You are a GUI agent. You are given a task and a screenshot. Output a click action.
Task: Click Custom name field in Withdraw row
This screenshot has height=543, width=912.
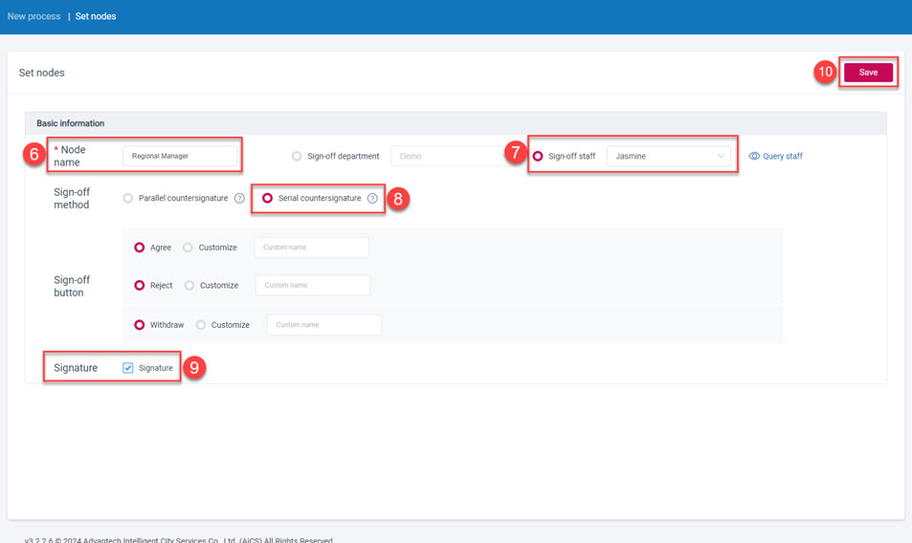tap(323, 325)
